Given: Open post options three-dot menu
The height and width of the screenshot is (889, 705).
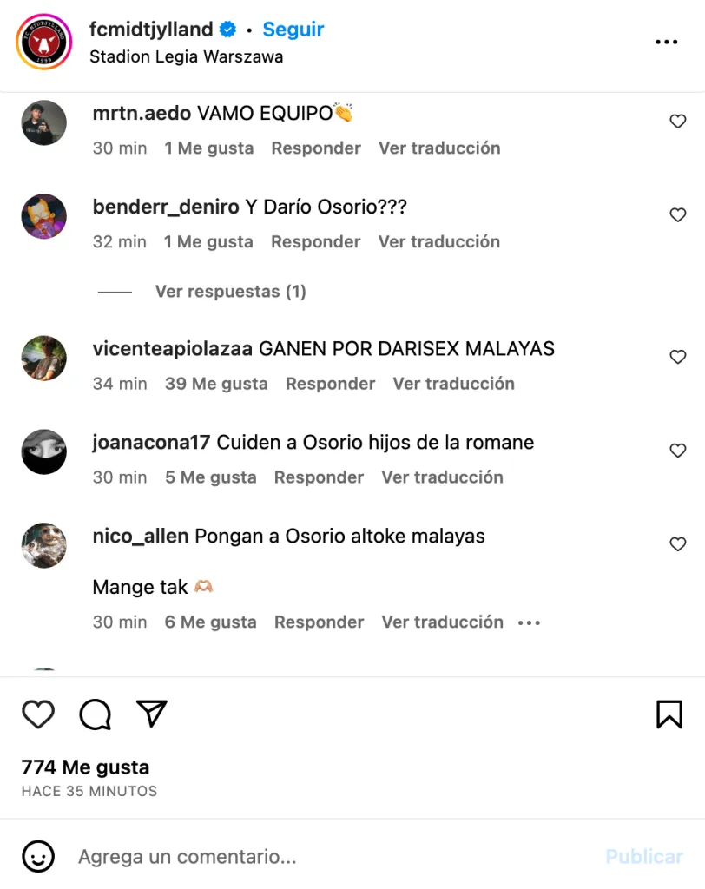Looking at the screenshot, I should click(x=667, y=42).
